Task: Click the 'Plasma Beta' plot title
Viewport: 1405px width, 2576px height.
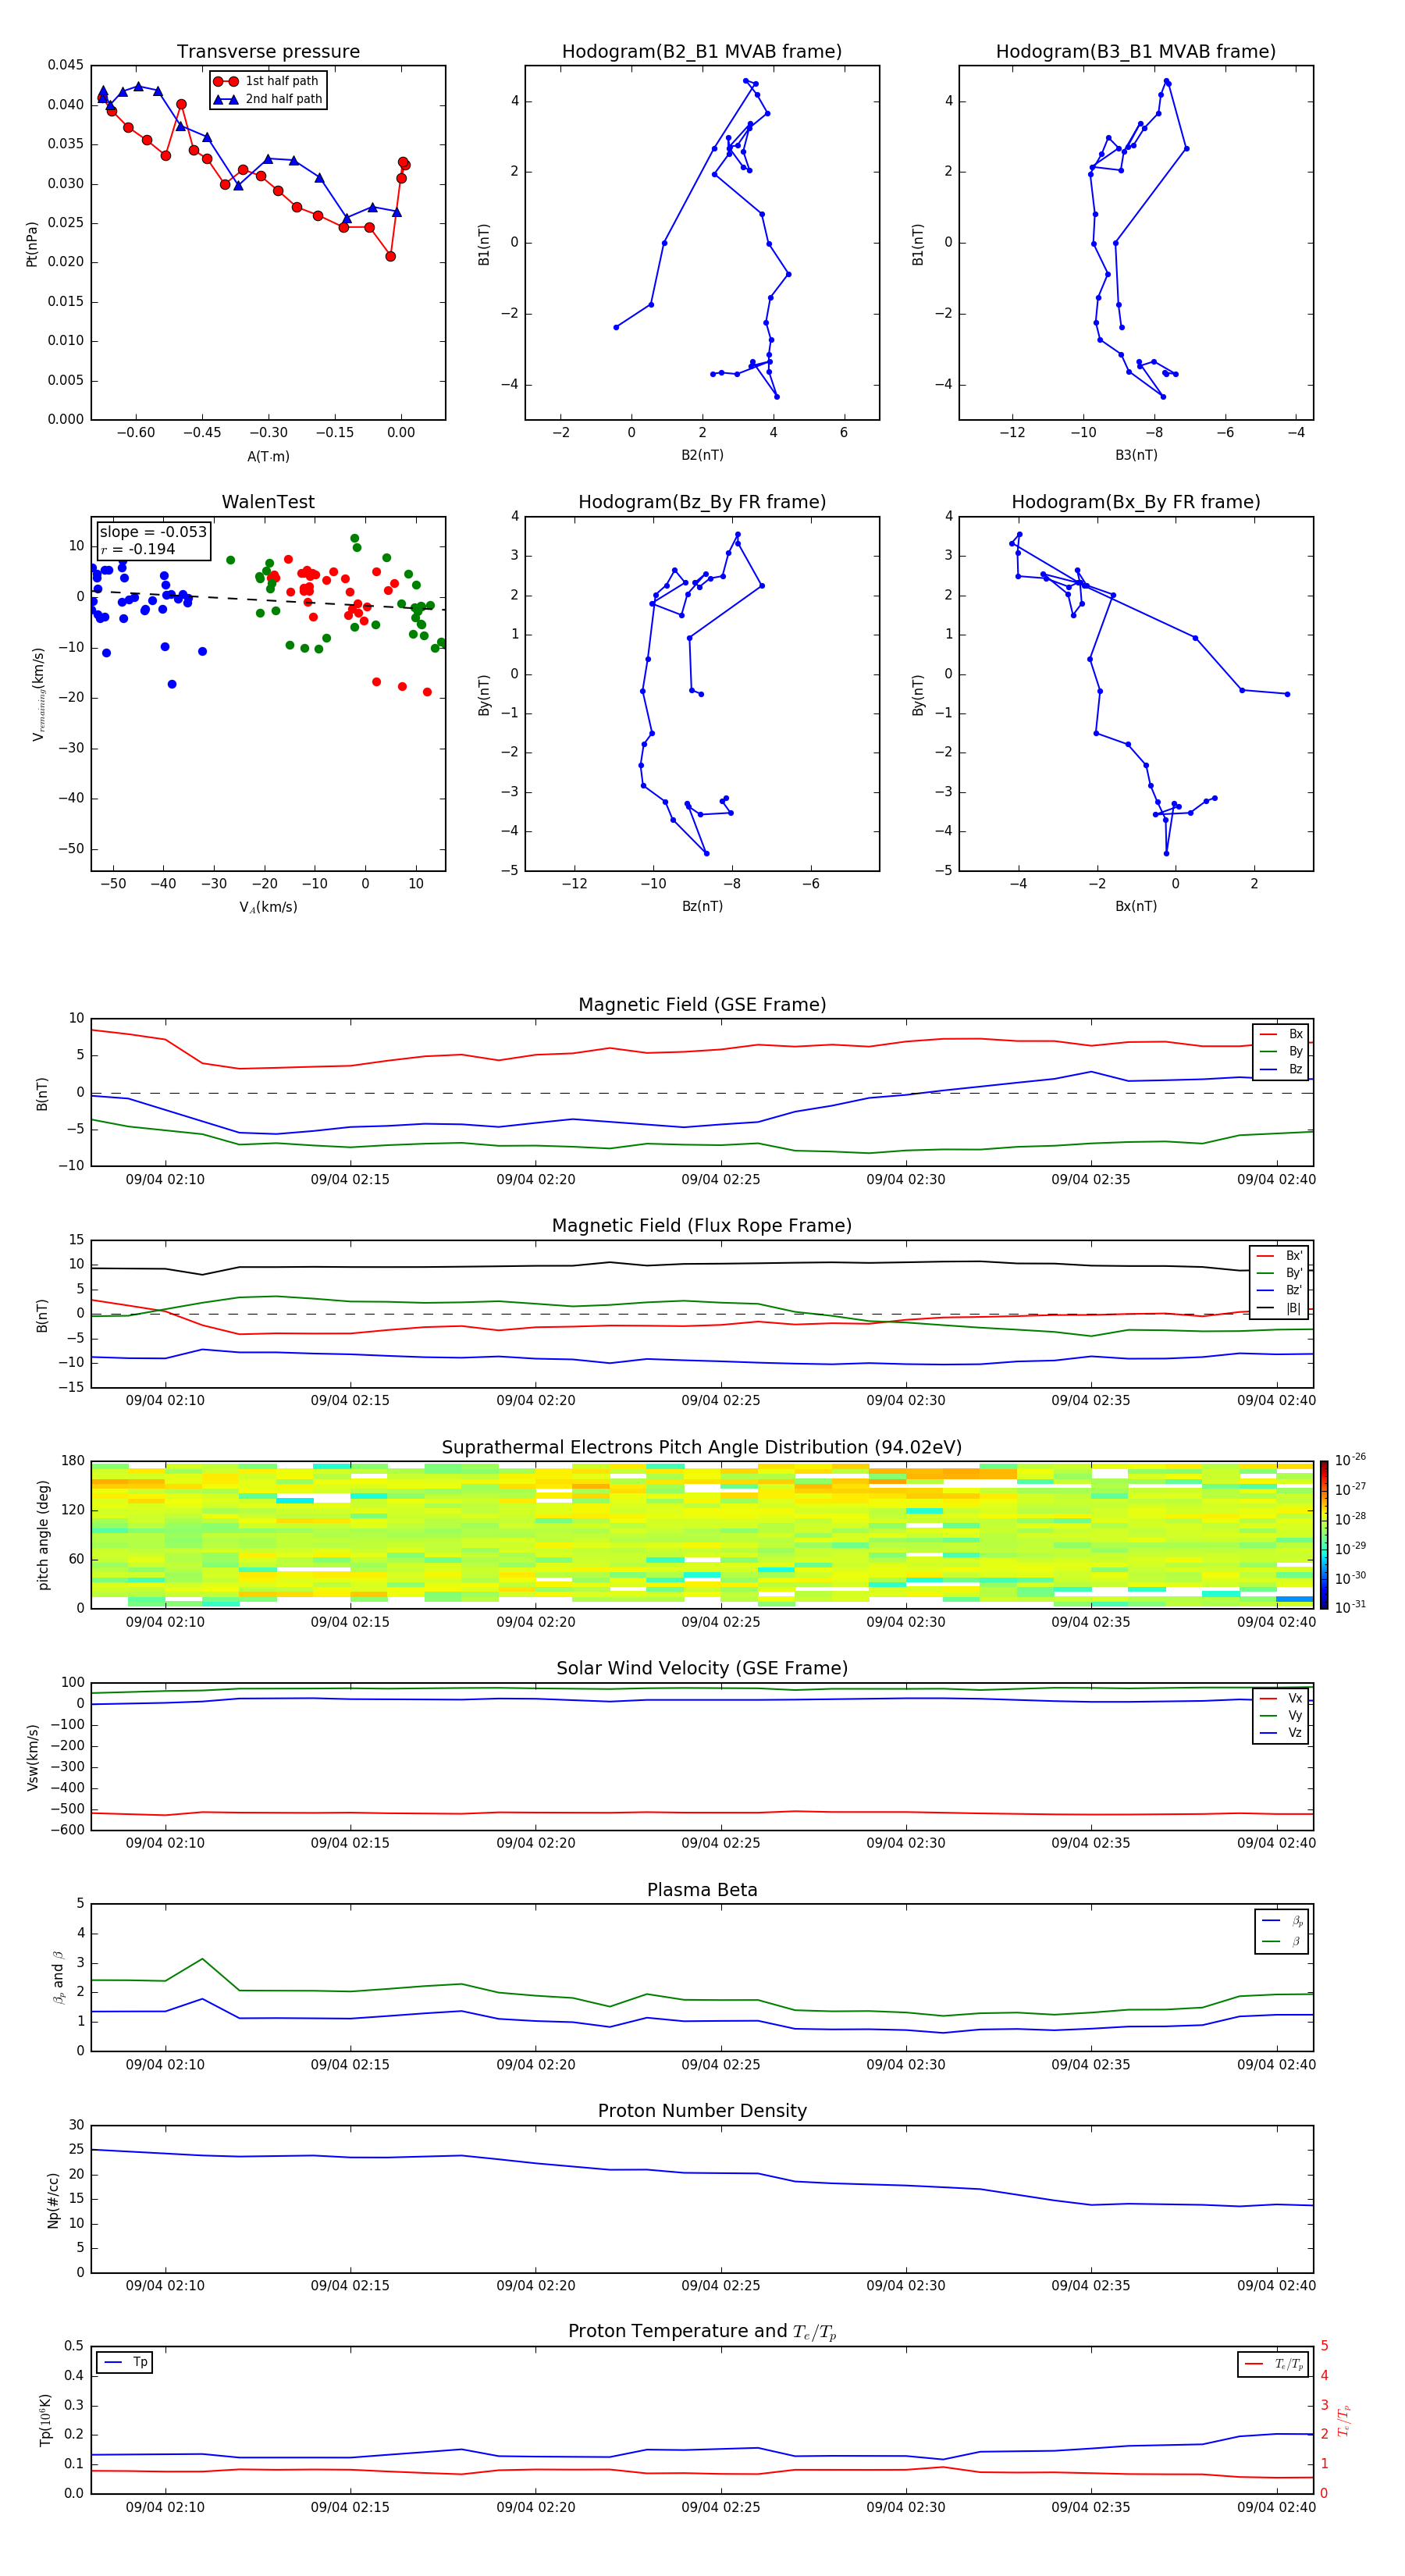Action: (x=702, y=1891)
